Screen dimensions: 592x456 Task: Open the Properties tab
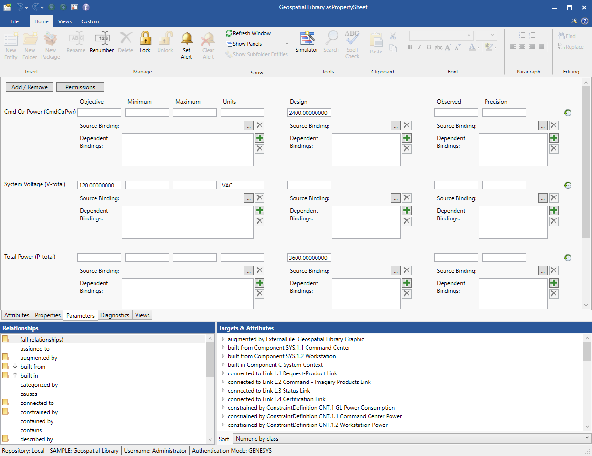click(x=48, y=315)
